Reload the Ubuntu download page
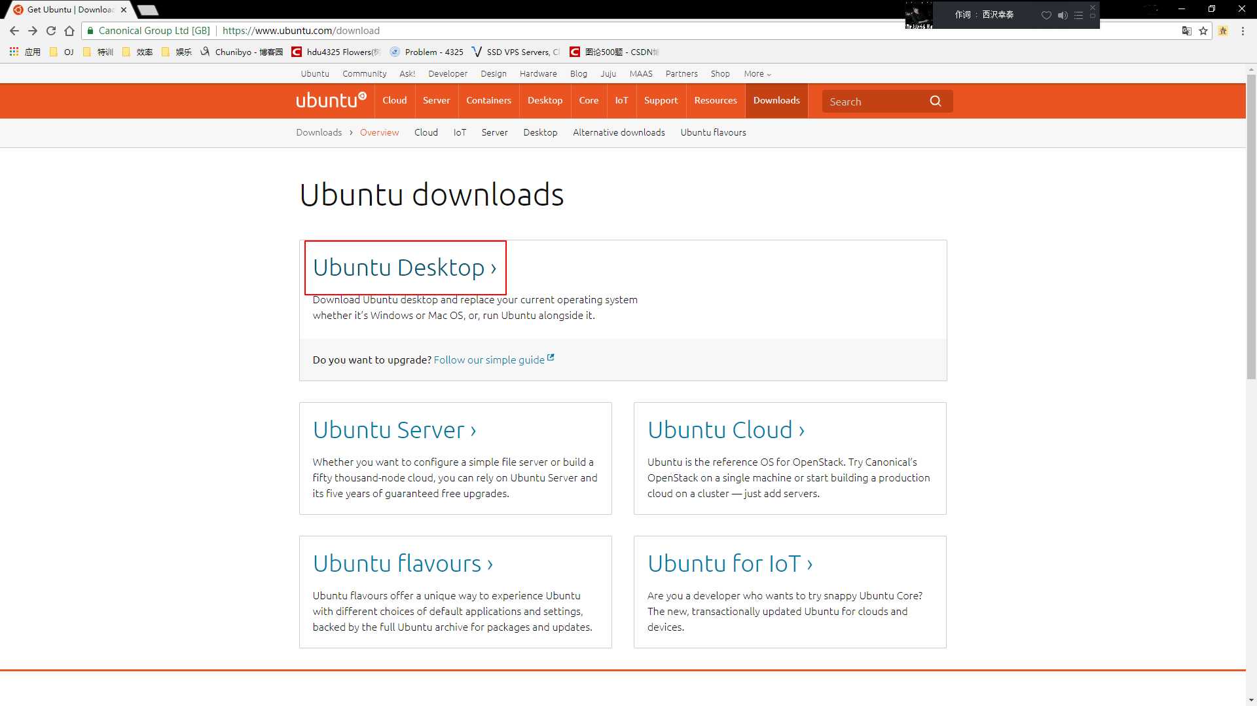Viewport: 1257px width, 706px height. [x=51, y=31]
